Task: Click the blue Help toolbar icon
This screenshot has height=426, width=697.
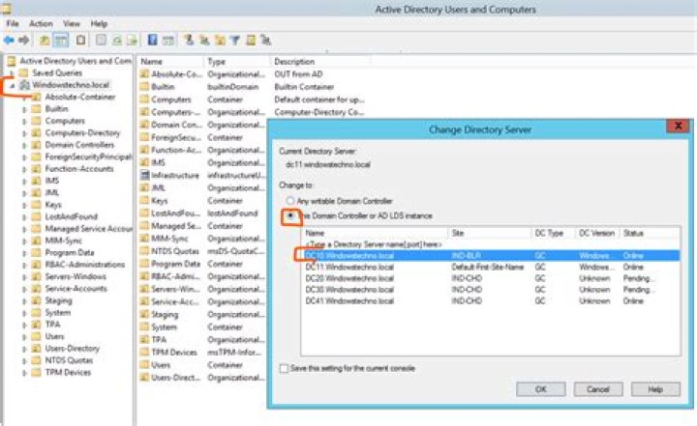Action: pos(153,41)
